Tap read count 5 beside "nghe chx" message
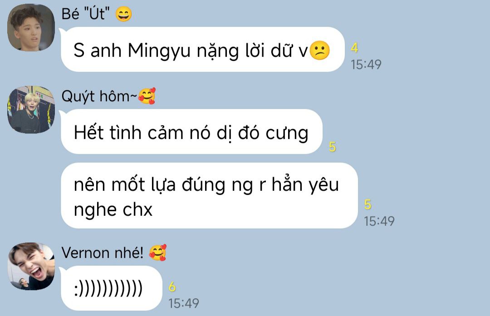The image size is (490, 316). [368, 205]
